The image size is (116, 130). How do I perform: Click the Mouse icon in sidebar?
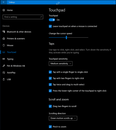point(4,45)
